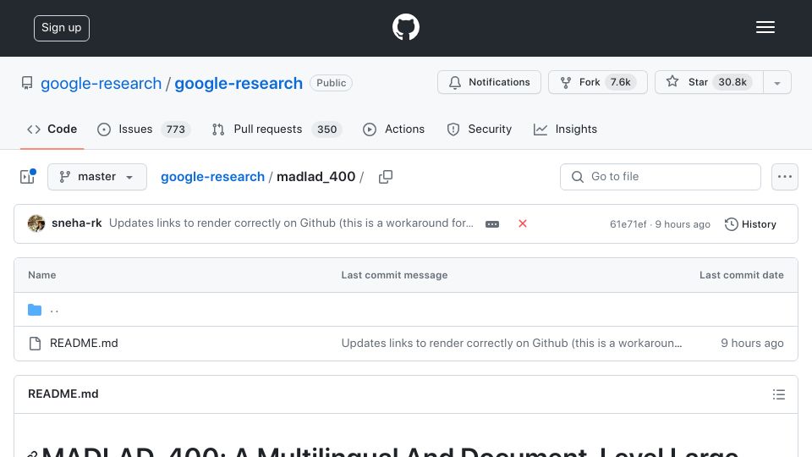Open the sneha-rk author link

pos(77,223)
